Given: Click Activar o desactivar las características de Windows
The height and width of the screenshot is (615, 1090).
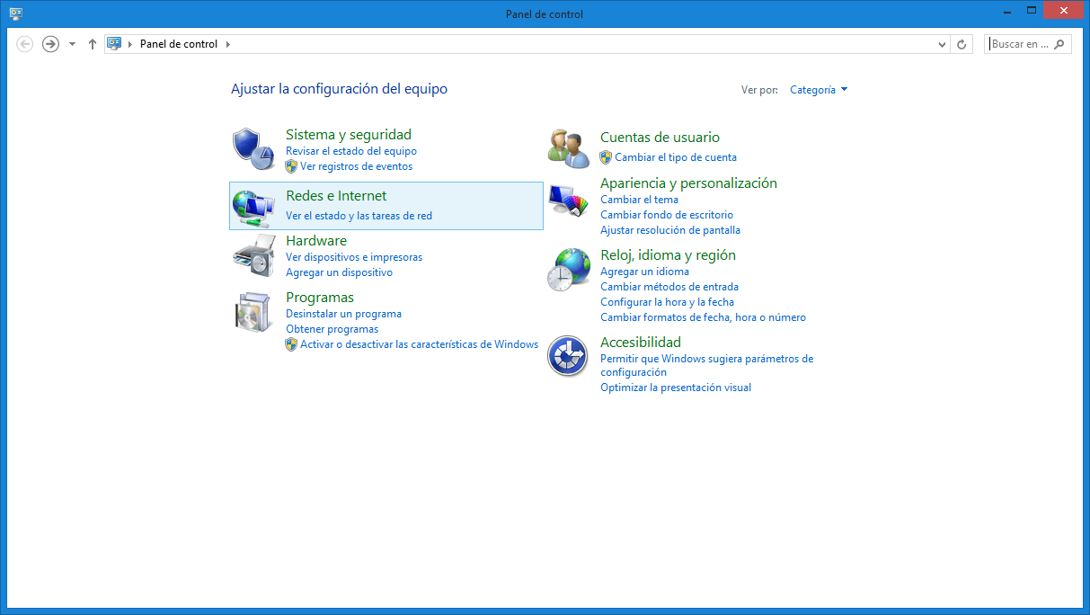Looking at the screenshot, I should pyautogui.click(x=419, y=344).
